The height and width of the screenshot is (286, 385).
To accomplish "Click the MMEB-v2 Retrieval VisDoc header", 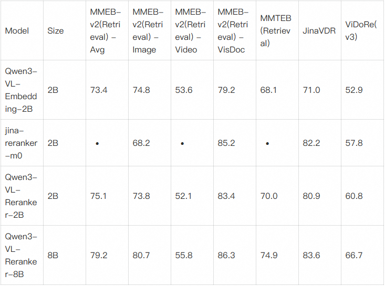I will tap(234, 31).
